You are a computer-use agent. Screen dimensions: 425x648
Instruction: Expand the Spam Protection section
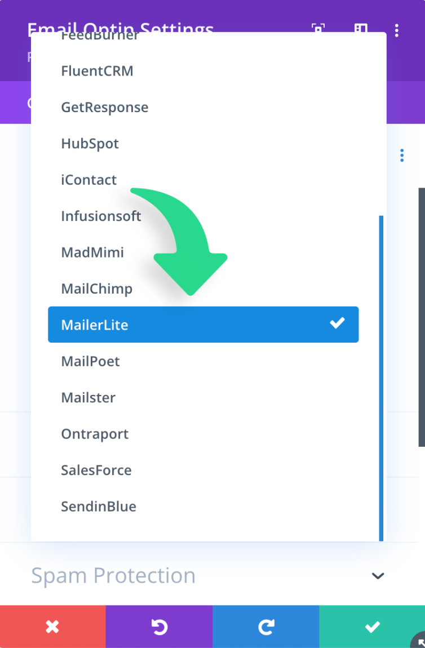(x=113, y=575)
